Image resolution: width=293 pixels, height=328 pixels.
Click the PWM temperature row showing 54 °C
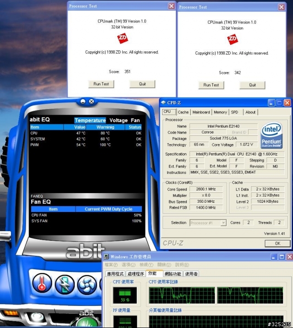tap(86, 145)
